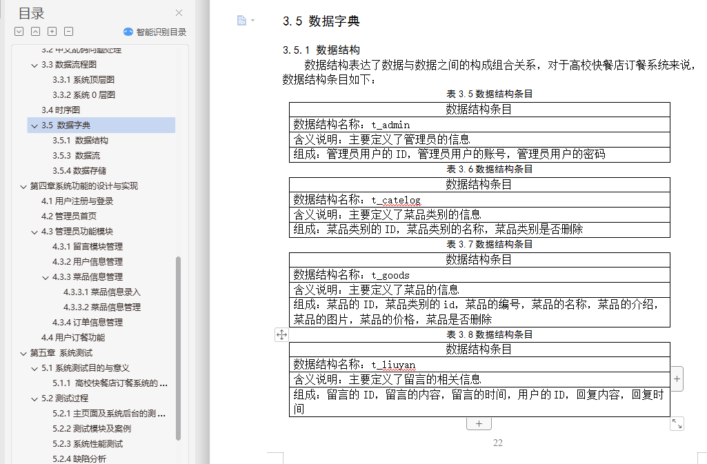The height and width of the screenshot is (464, 707).
Task: Click caption 表 3.6 数据结构条目
Action: [490, 169]
